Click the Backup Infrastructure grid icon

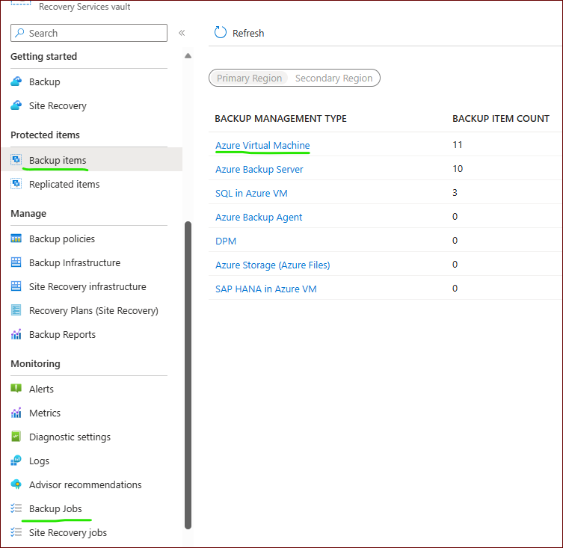(16, 262)
